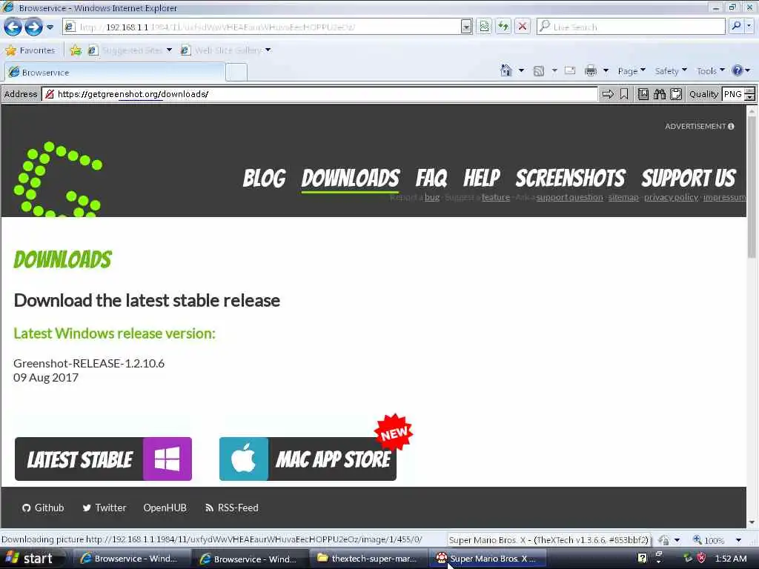
Task: Switch to Super Mario Bros. X taskbar item
Action: [x=488, y=559]
